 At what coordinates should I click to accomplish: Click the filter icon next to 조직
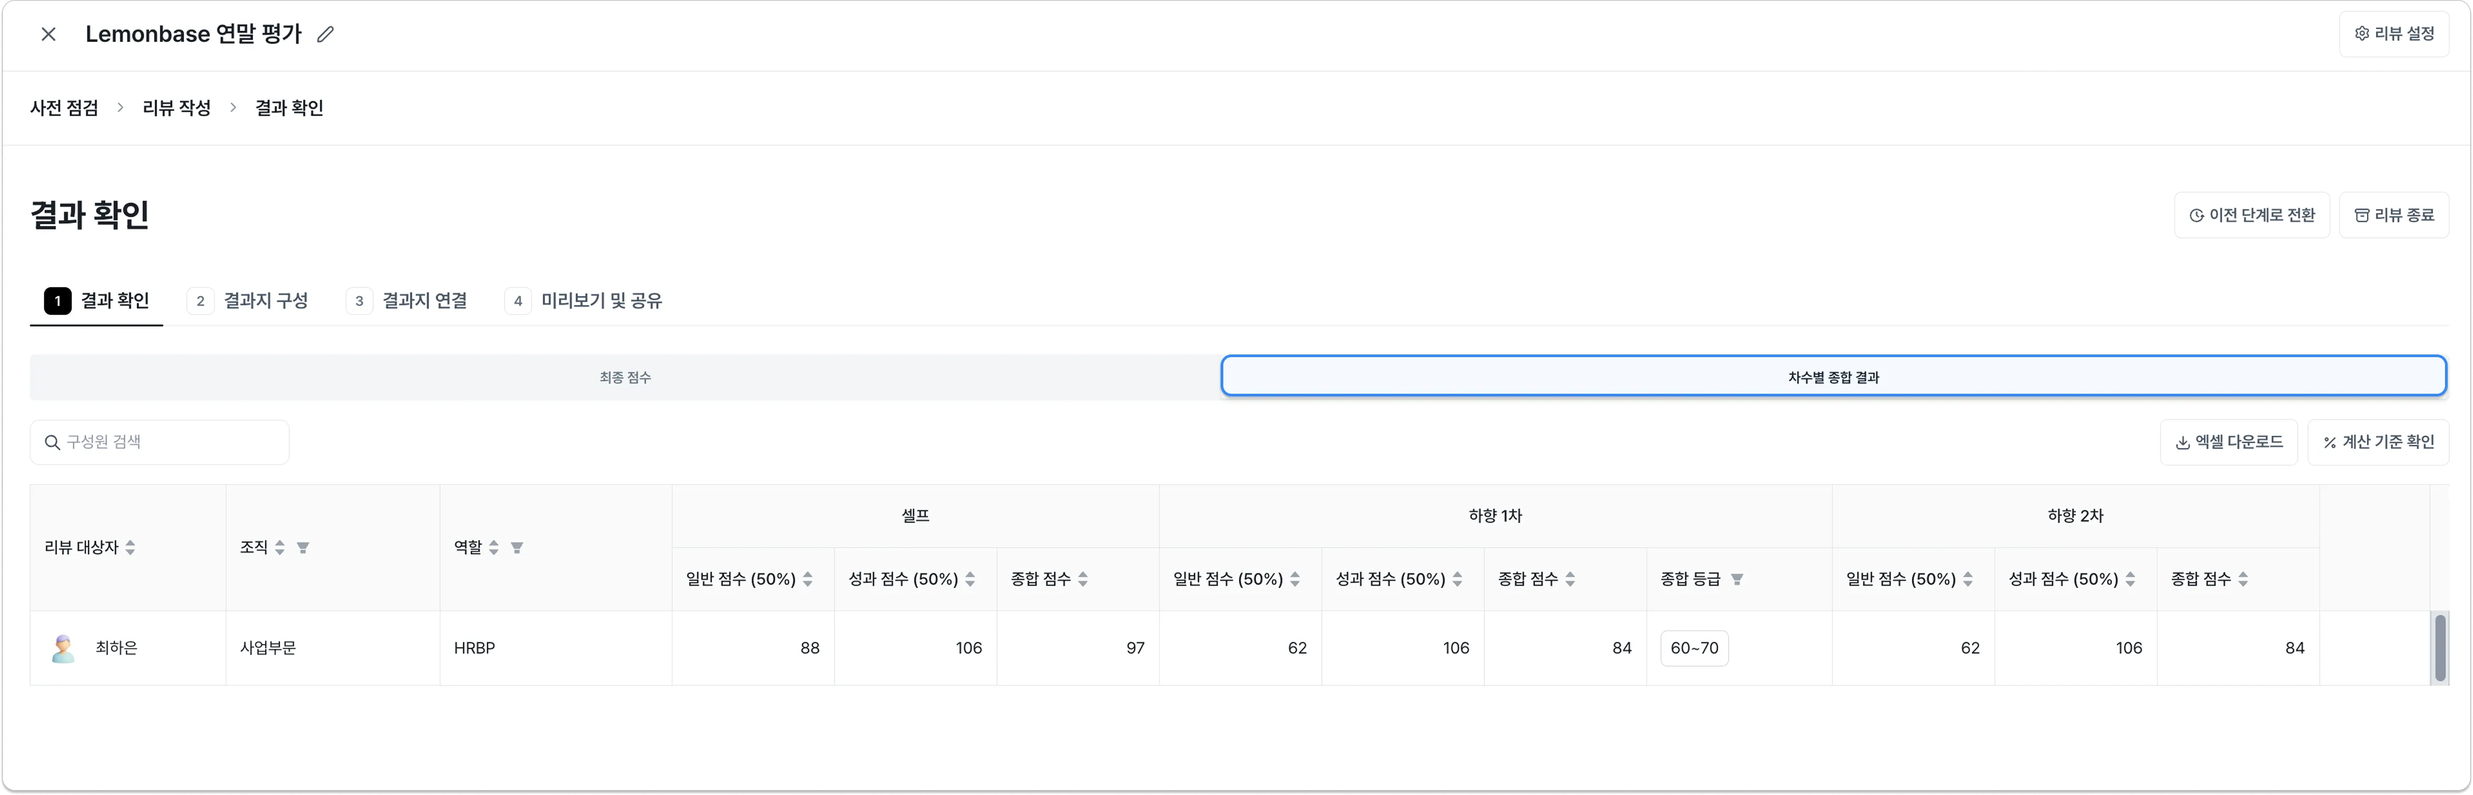pyautogui.click(x=303, y=548)
